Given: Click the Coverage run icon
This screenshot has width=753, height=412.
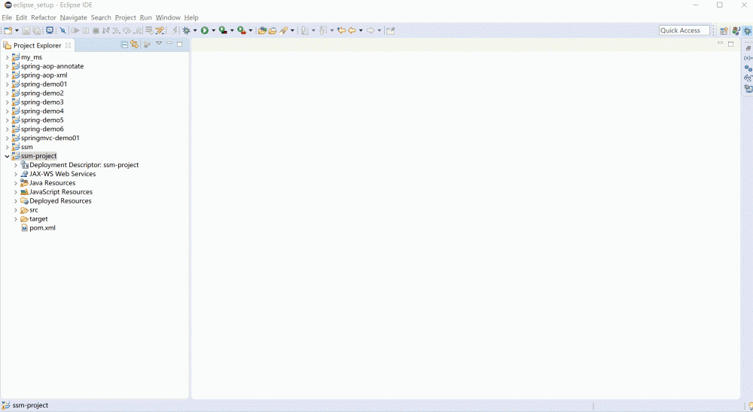Looking at the screenshot, I should pyautogui.click(x=223, y=30).
